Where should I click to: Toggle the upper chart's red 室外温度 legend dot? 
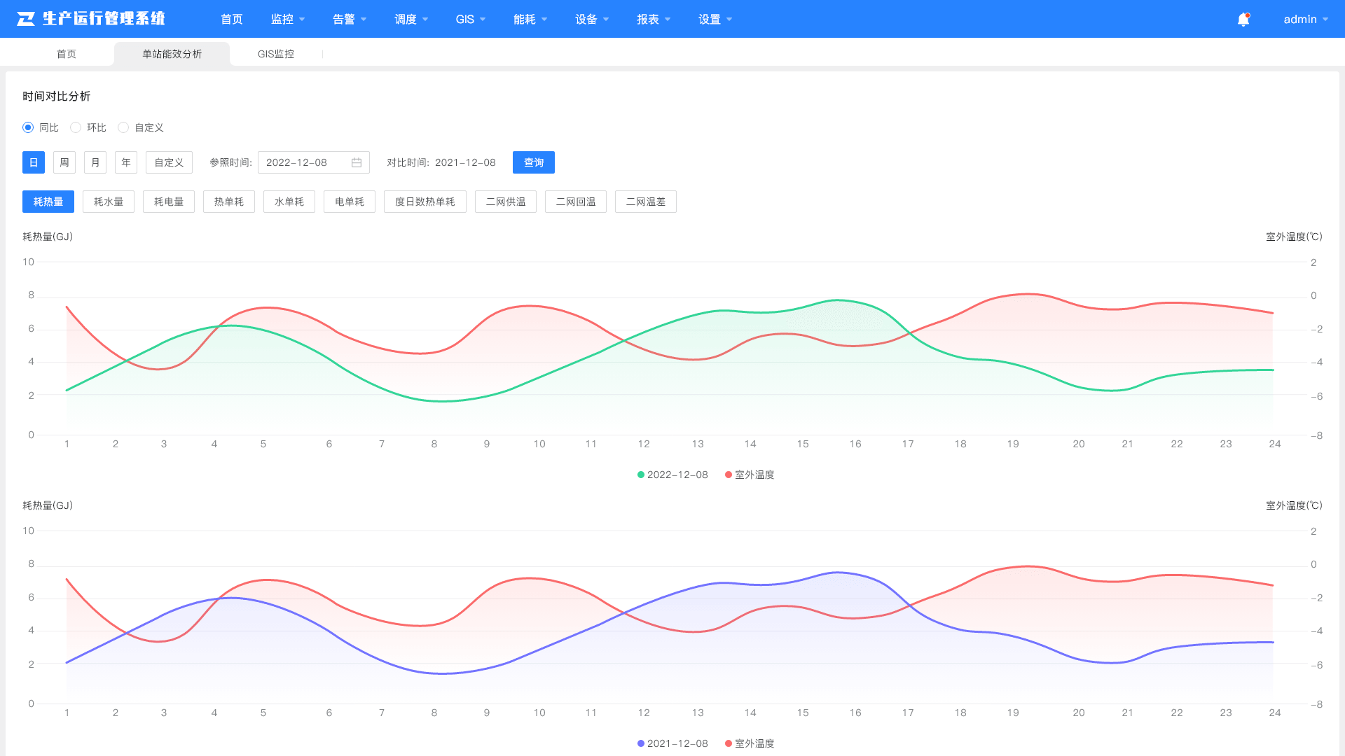[x=729, y=475]
